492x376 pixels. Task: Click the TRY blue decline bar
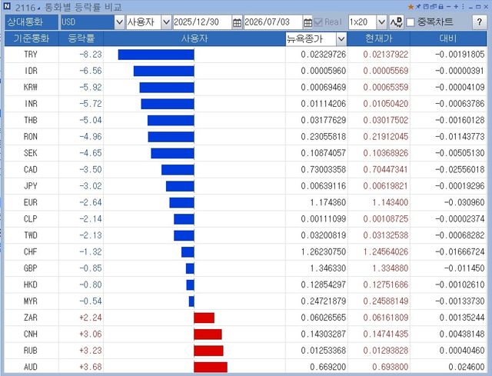156,55
